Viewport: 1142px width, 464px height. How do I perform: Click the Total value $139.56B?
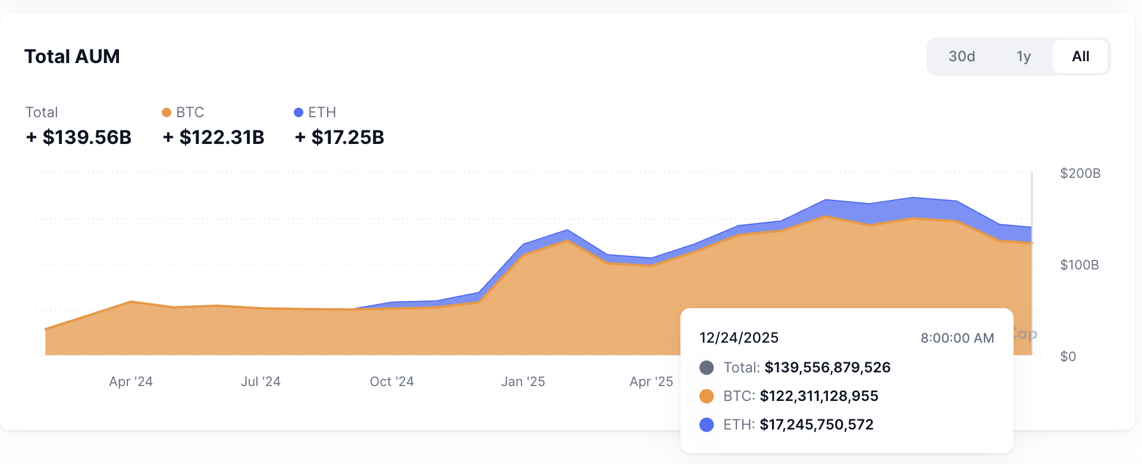79,137
